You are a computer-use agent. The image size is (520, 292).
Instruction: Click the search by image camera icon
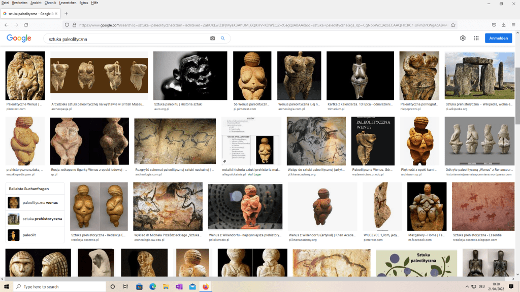212,39
